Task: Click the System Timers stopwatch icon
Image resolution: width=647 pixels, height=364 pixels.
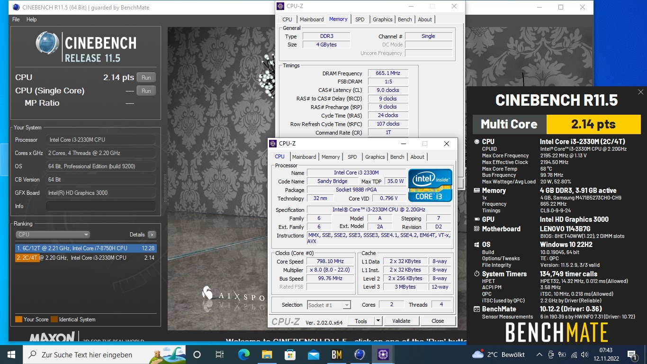Action: 476,274
